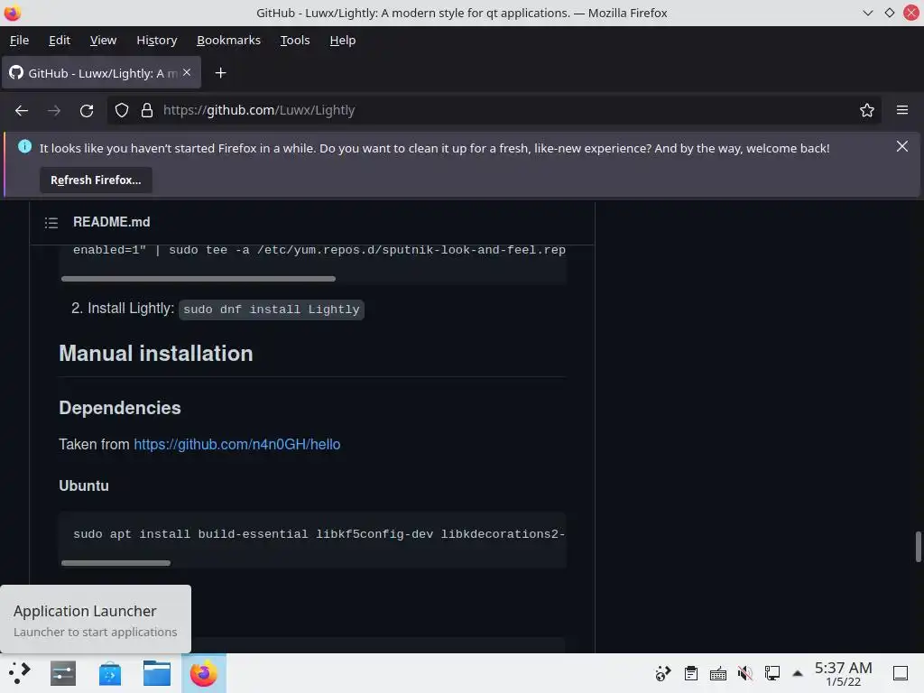Viewport: 924px width, 693px height.
Task: Open the KDE Application Launcher
Action: (20, 673)
